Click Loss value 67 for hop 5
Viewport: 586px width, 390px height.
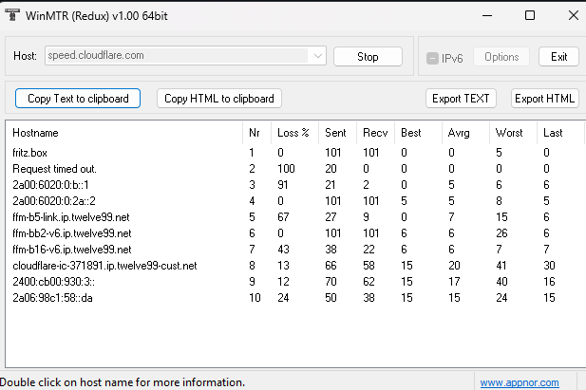click(x=283, y=217)
